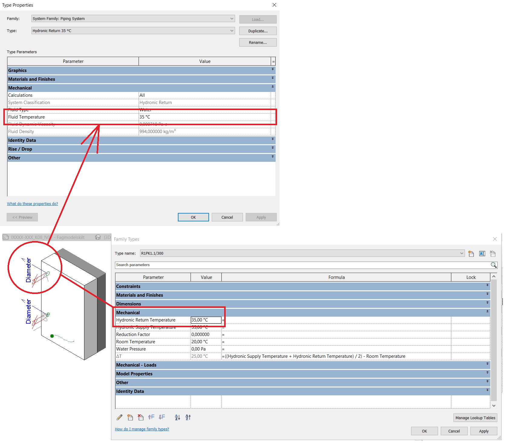Screen dimensions: 507x444
Task: Move selected parameter down using arrow icon
Action: 162,417
